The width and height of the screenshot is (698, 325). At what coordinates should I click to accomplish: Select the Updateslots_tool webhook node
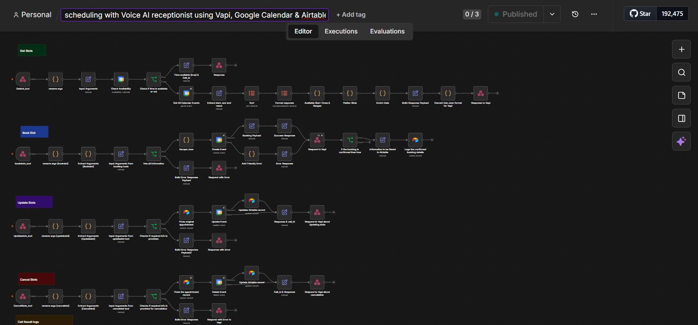23,226
